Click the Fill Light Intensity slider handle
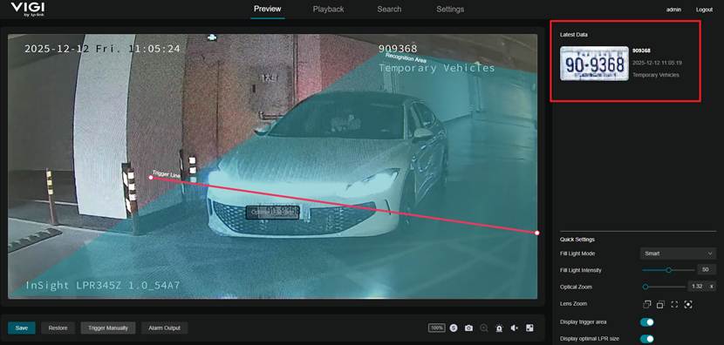 [668, 270]
